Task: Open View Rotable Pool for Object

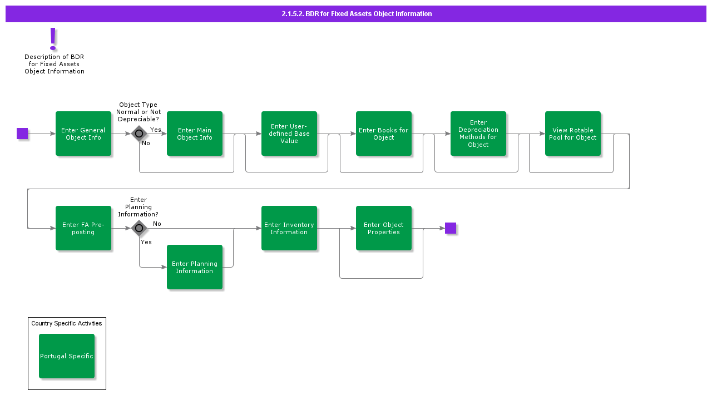Action: point(573,134)
